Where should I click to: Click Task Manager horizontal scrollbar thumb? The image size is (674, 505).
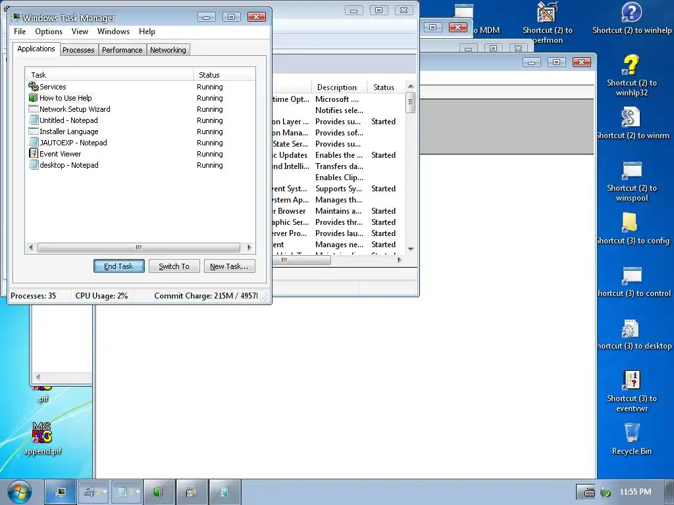pyautogui.click(x=139, y=247)
